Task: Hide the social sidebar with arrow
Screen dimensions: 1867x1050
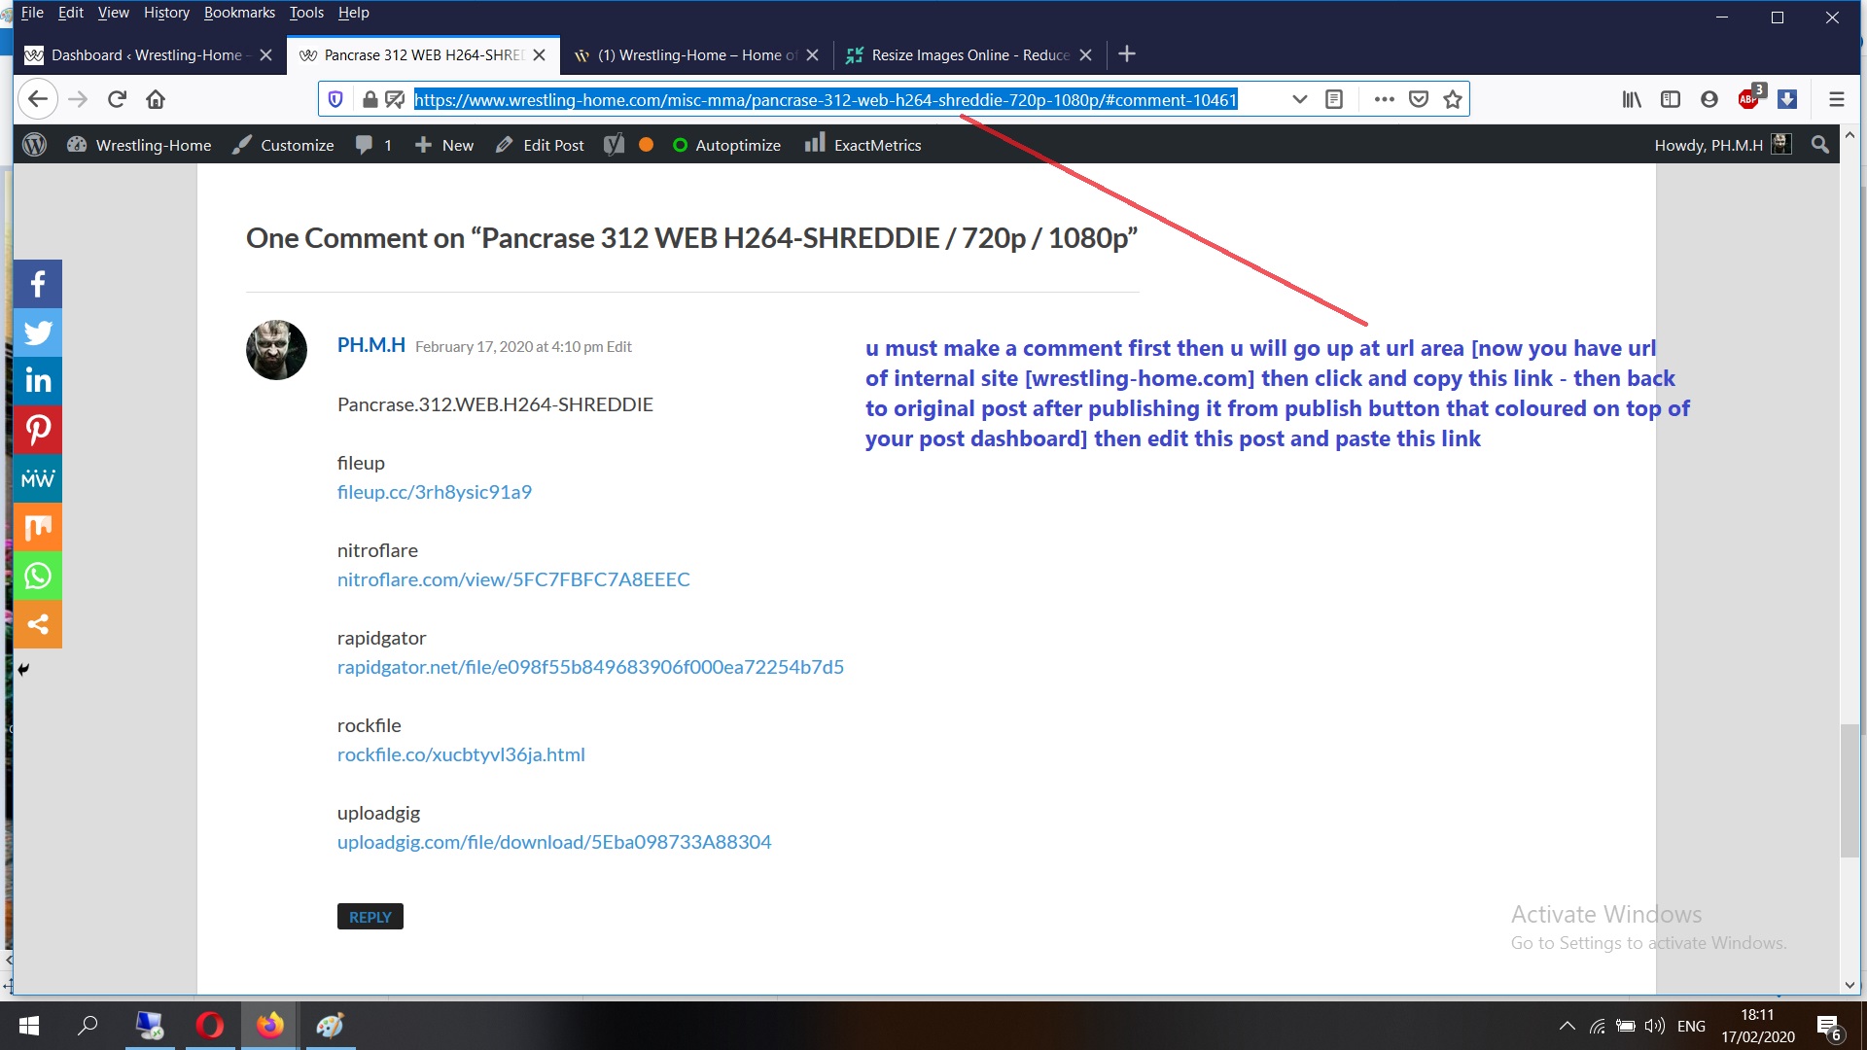Action: (23, 669)
